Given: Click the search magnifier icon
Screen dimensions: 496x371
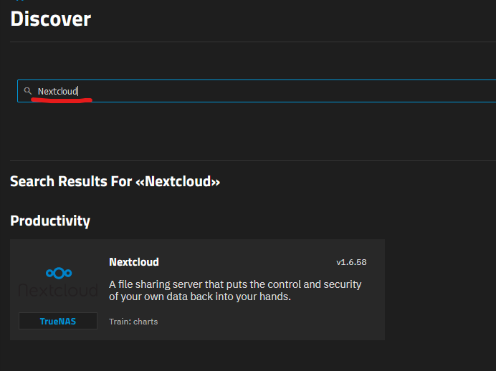Looking at the screenshot, I should 28,91.
